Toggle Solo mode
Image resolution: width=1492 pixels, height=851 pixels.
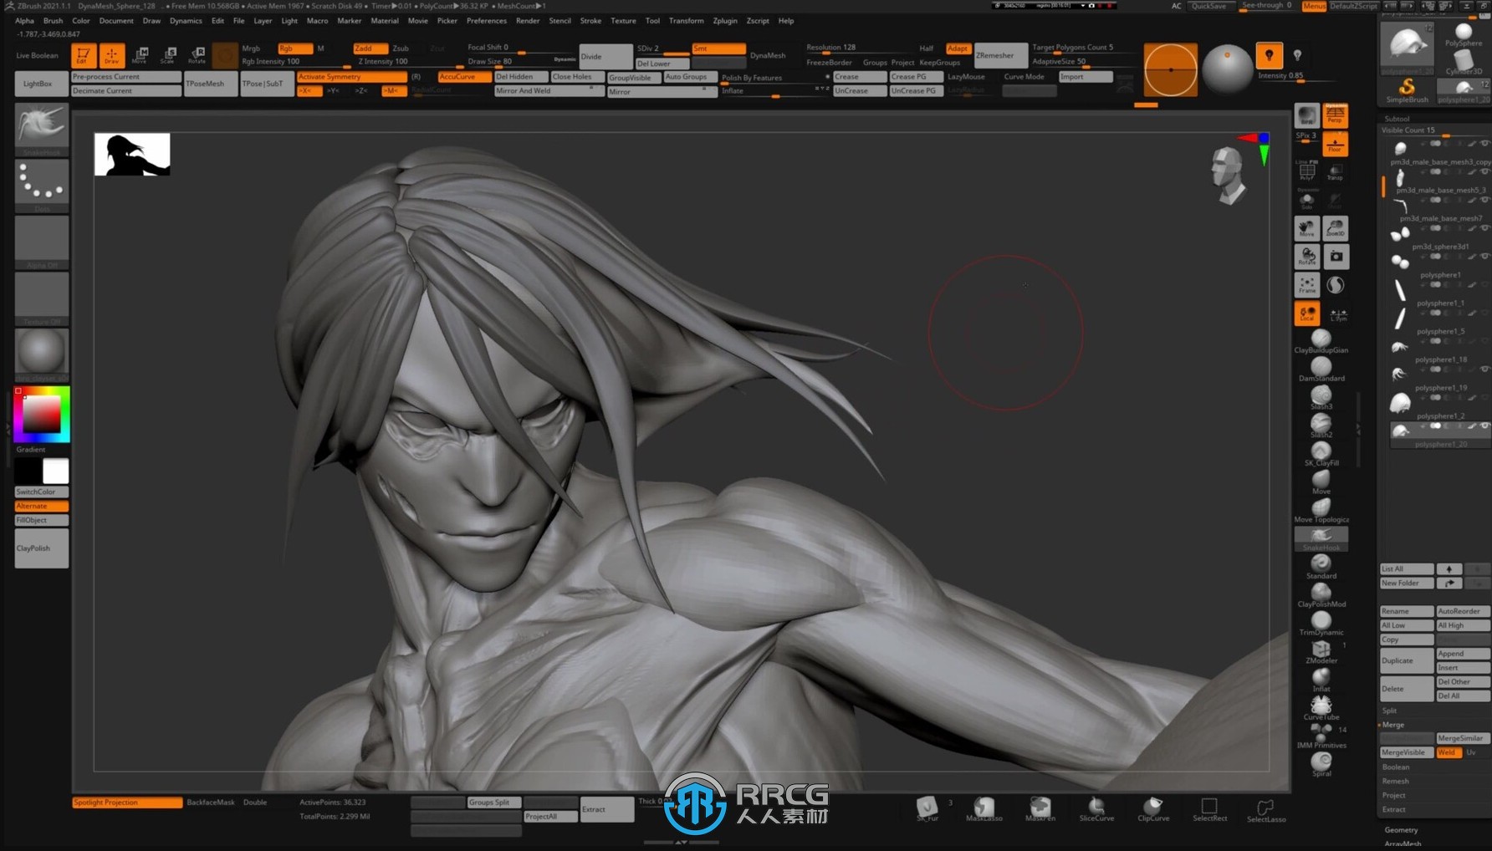tap(1306, 201)
